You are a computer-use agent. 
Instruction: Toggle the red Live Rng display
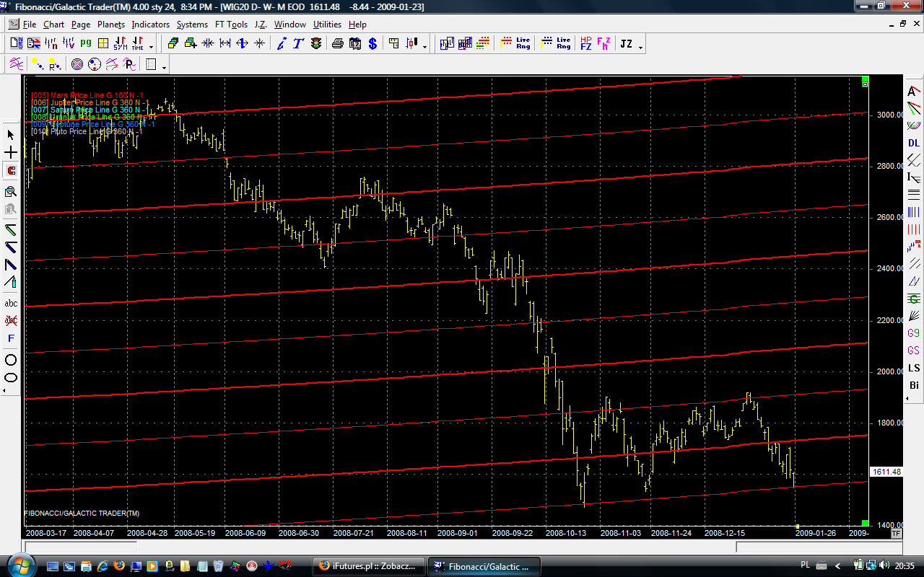515,44
